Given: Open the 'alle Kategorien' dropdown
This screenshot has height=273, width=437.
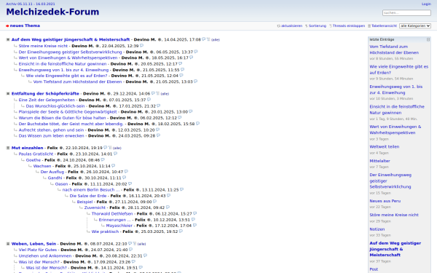Looking at the screenshot, I should pyautogui.click(x=415, y=25).
